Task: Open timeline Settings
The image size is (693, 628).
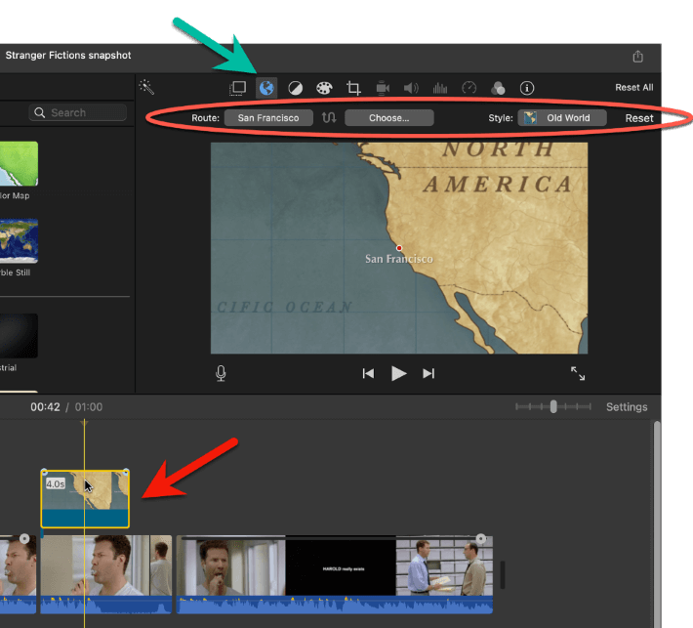Action: tap(627, 407)
